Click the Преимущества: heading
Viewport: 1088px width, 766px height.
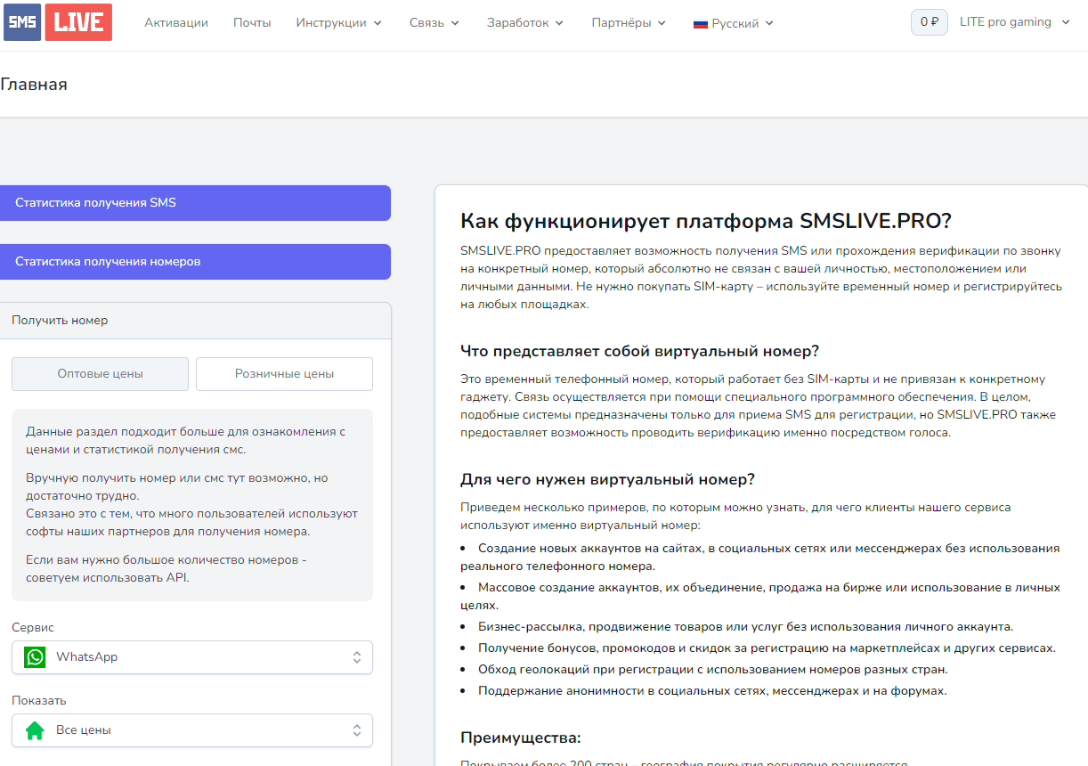pyautogui.click(x=521, y=737)
